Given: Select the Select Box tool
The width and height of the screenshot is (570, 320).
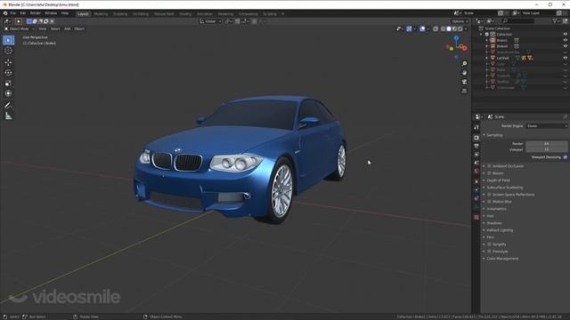Looking at the screenshot, I should point(8,40).
